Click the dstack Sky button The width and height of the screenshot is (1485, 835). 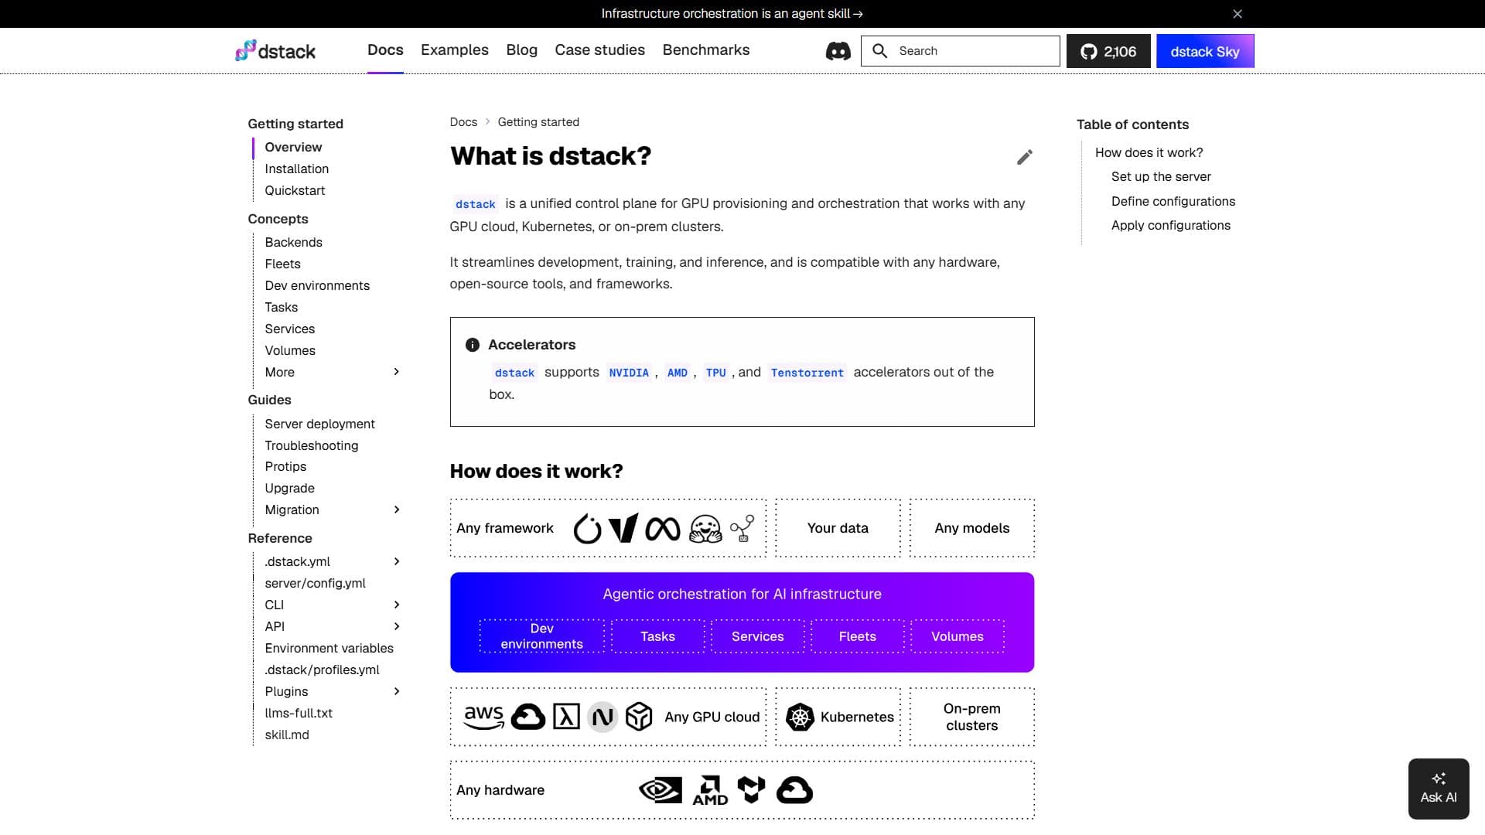click(x=1205, y=51)
